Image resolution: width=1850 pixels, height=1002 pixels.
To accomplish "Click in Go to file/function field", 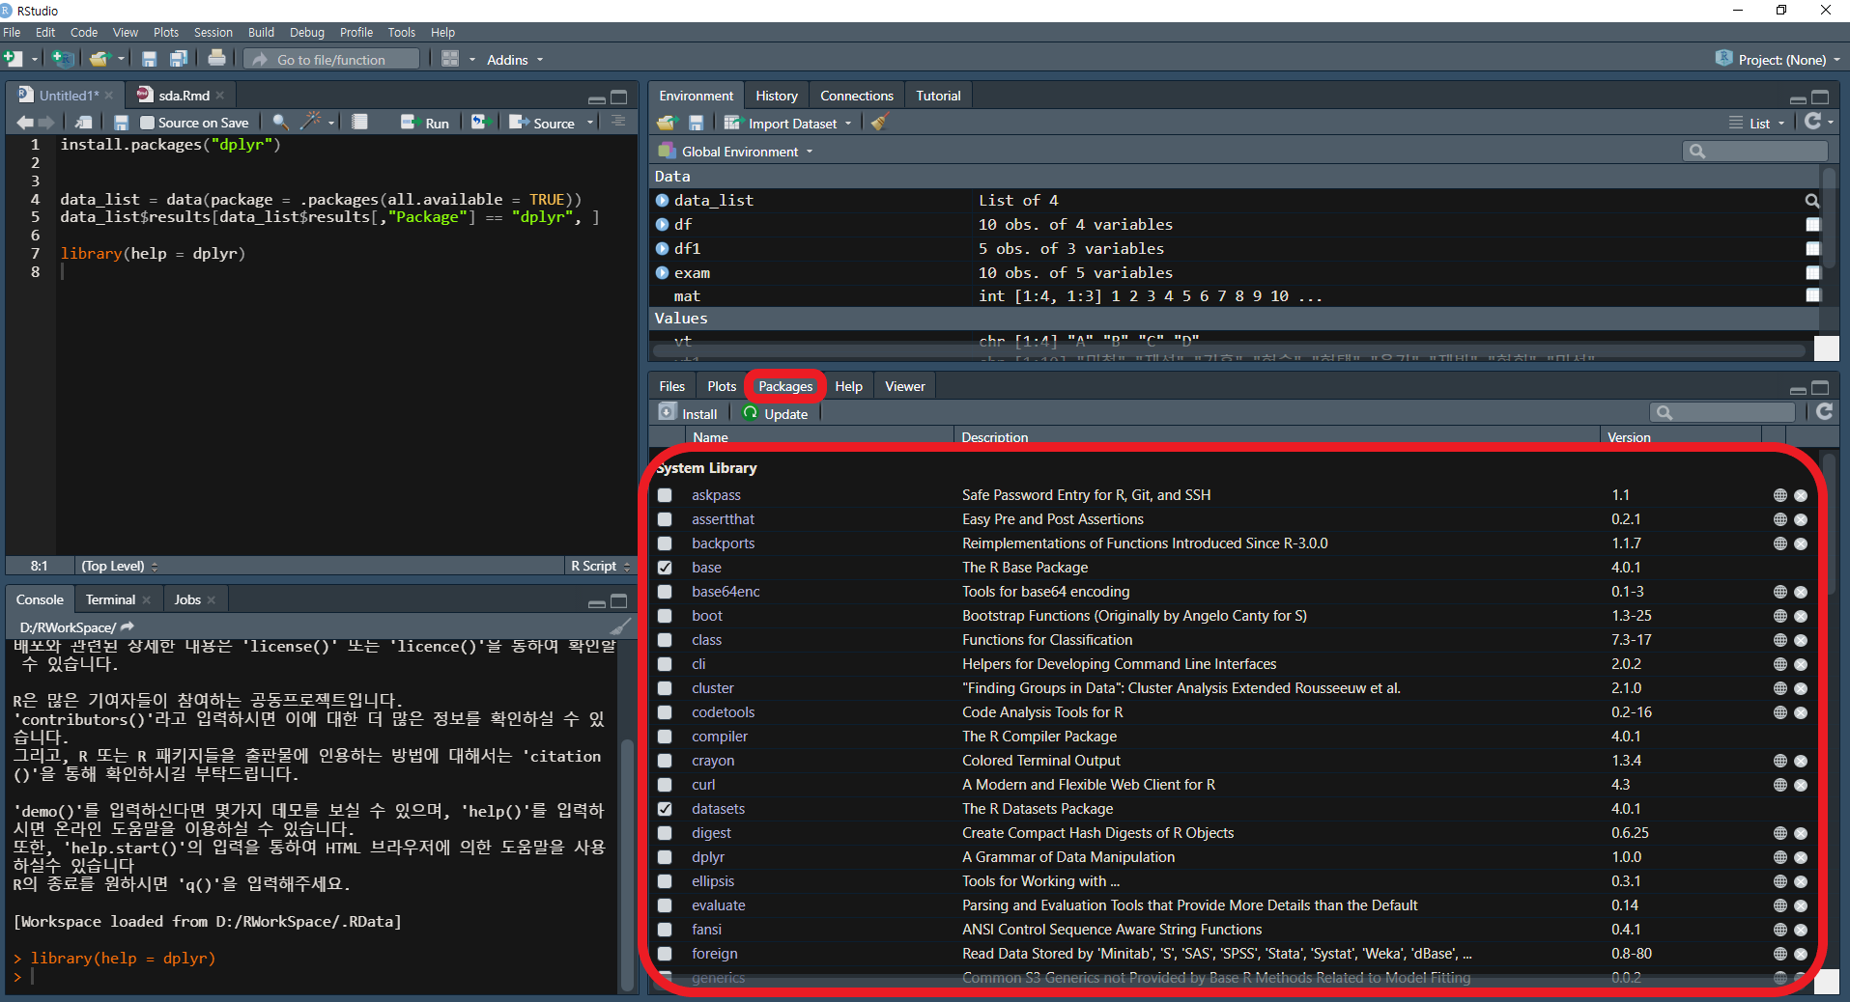I will (x=331, y=59).
